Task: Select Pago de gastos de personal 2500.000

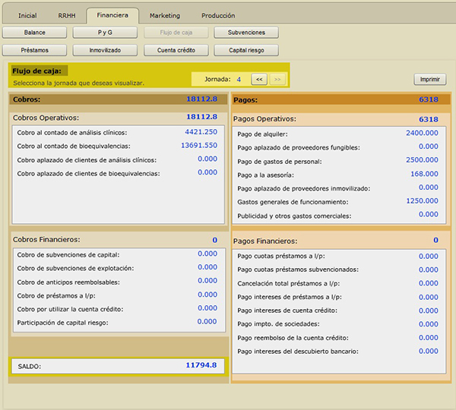Action: pos(422,159)
